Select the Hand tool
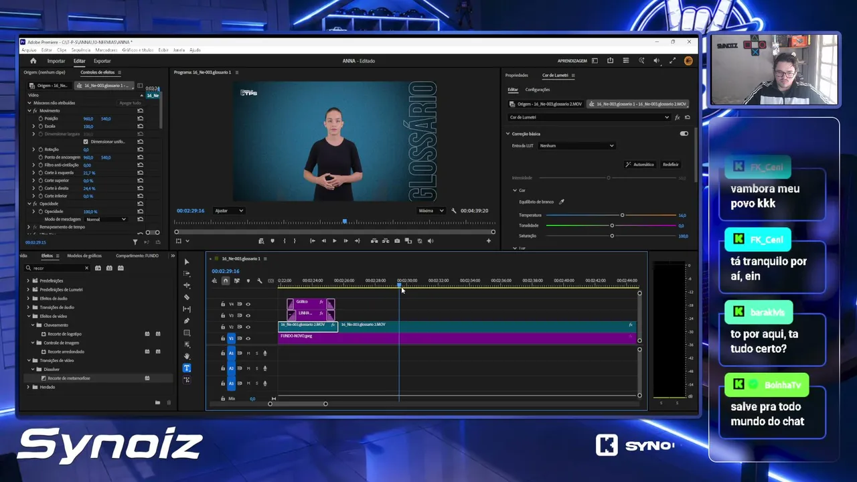 pos(187,356)
